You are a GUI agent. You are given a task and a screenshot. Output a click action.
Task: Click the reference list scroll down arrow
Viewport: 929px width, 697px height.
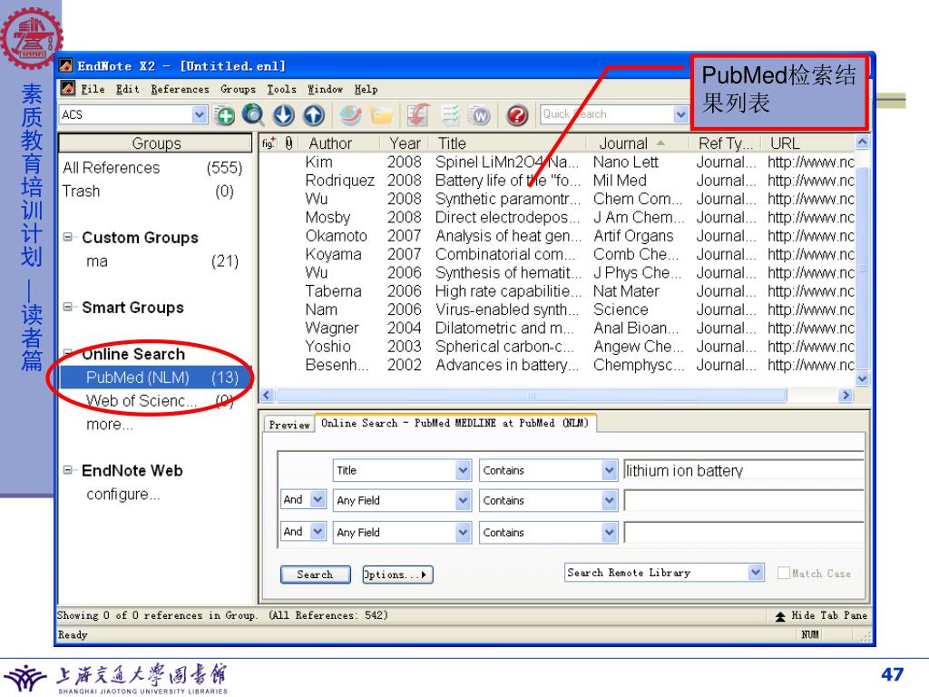(862, 378)
